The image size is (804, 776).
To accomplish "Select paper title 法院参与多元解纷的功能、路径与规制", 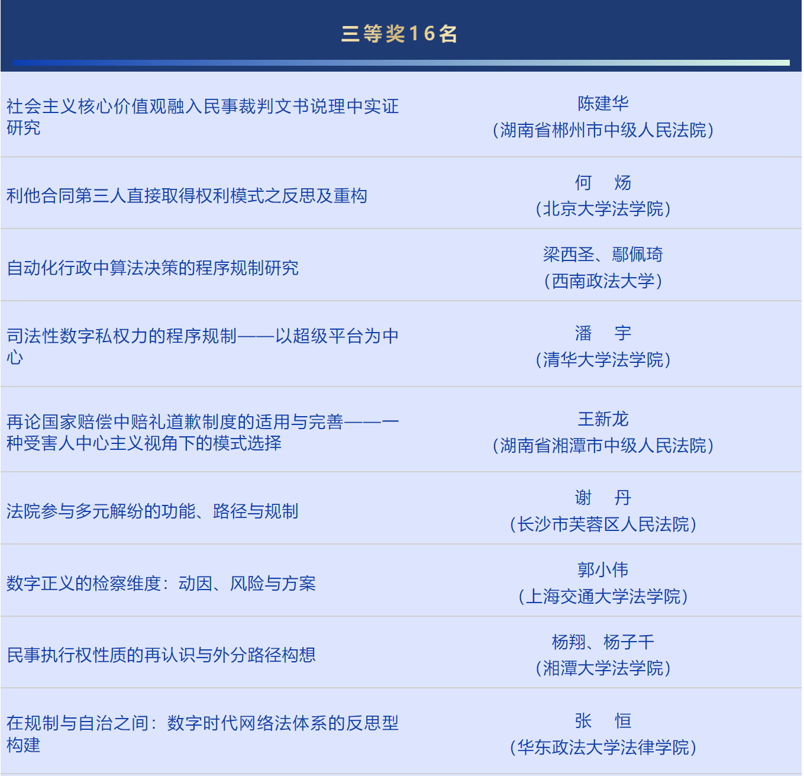I will [153, 511].
